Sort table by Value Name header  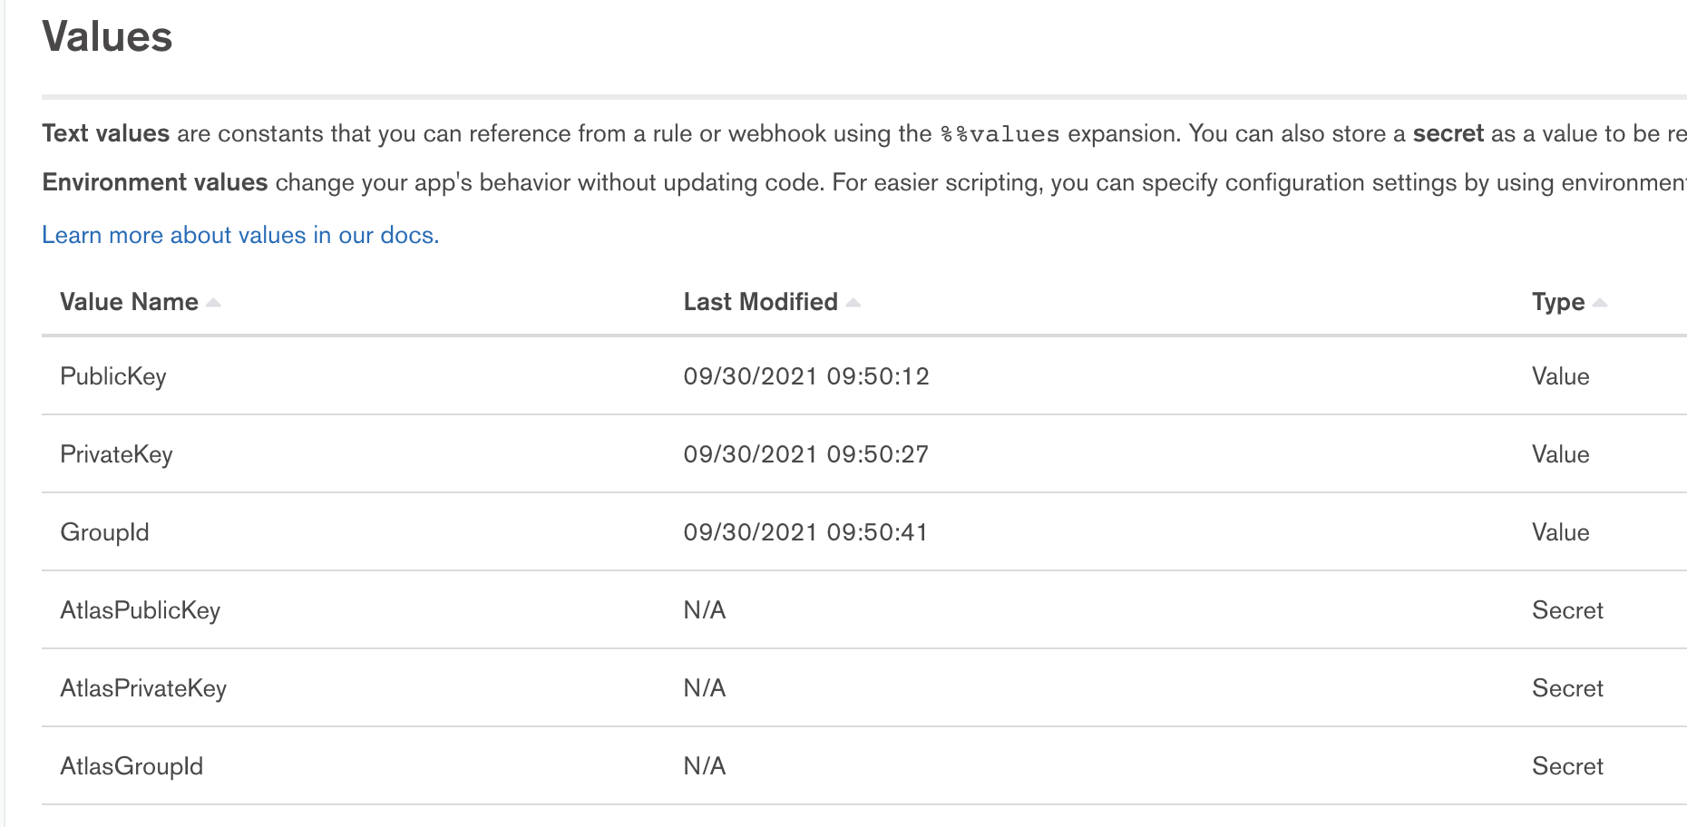click(x=129, y=302)
